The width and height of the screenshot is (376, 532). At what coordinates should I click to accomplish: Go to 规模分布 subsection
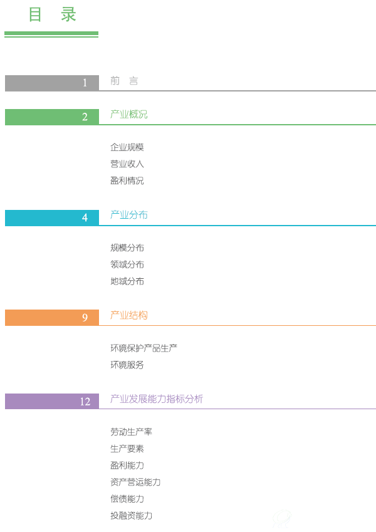coord(127,248)
